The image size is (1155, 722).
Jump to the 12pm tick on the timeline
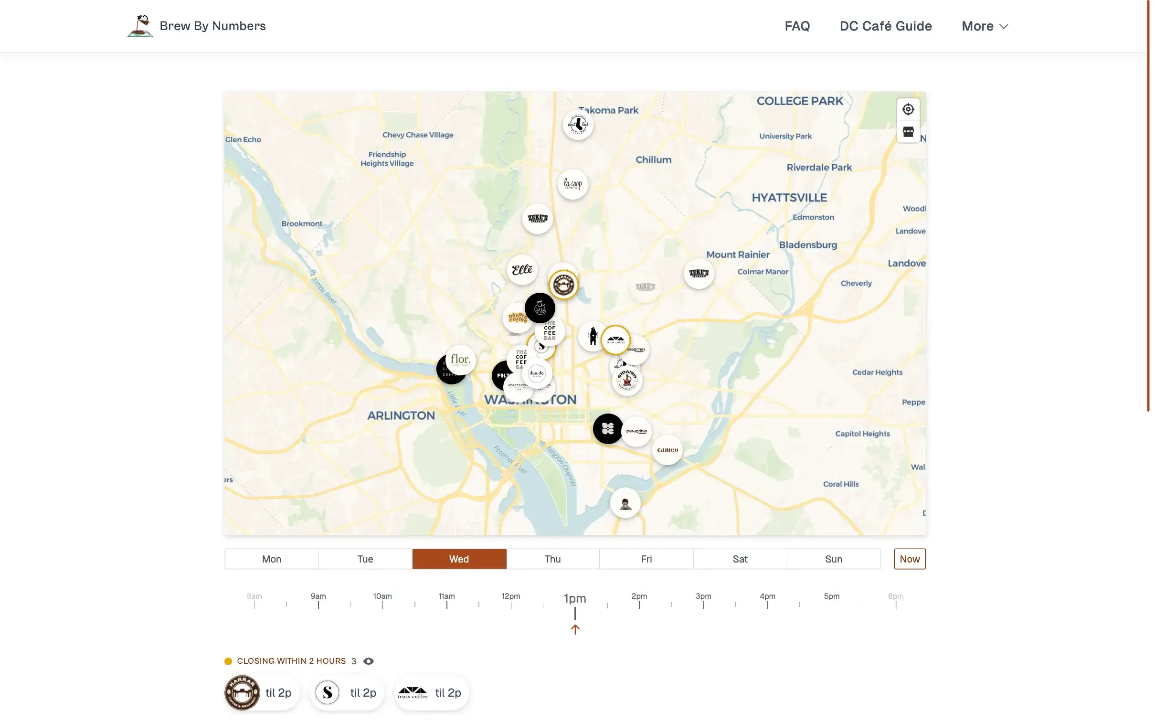pos(511,600)
